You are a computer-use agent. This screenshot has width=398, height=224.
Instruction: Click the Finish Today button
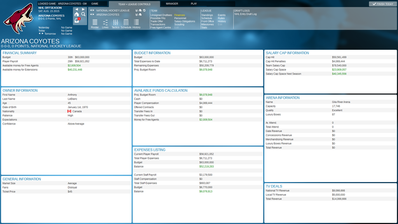383,4
